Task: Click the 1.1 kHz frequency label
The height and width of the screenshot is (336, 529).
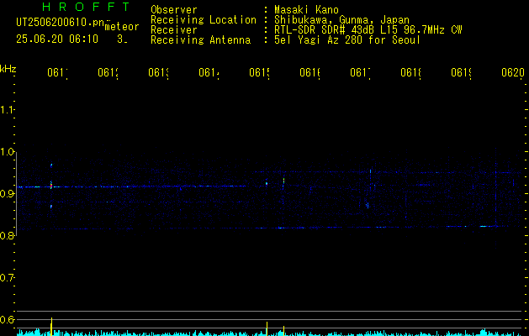Action: pyautogui.click(x=7, y=109)
